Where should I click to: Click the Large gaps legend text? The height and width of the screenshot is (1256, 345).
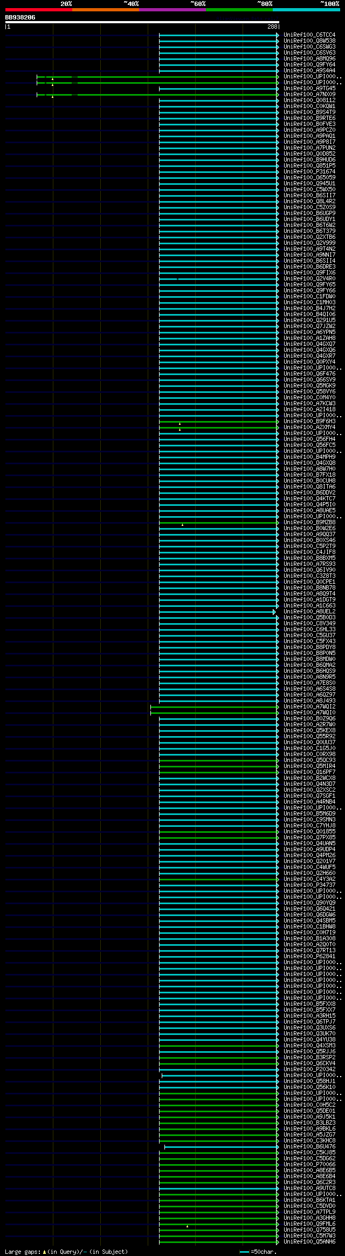[x=22, y=1252]
